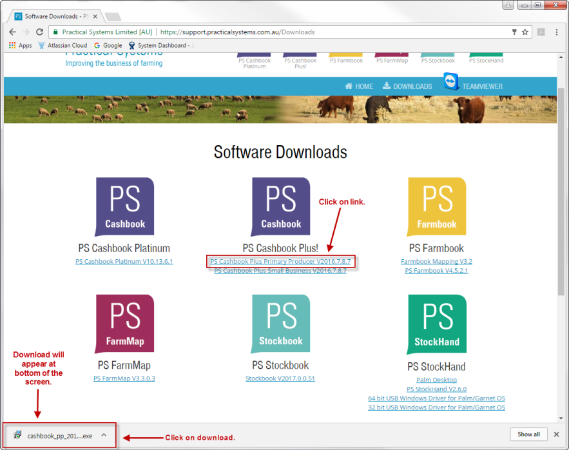Click the address bar URL field
This screenshot has width=569, height=450.
tap(291, 32)
